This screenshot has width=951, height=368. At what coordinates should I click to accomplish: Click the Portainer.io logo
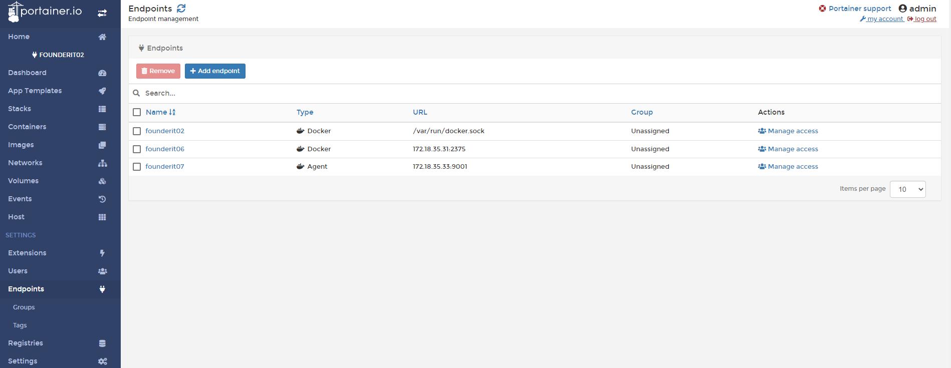pos(45,12)
